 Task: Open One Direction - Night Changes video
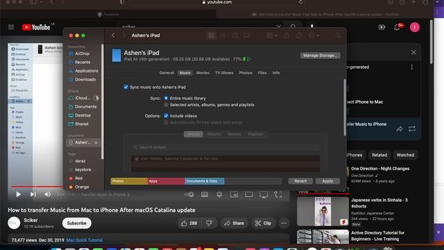coord(380,169)
